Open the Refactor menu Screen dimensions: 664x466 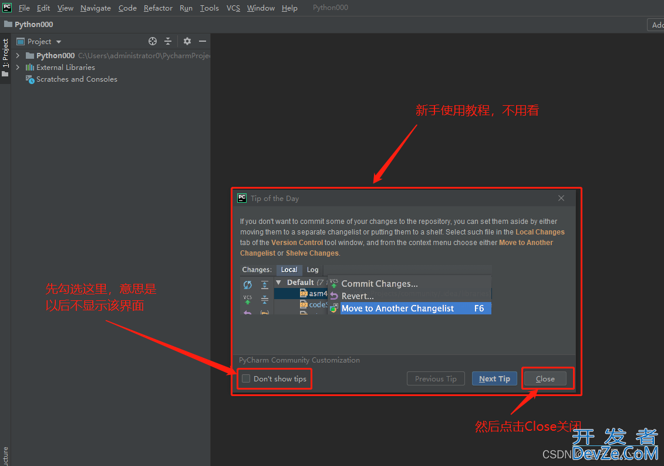[x=158, y=8]
